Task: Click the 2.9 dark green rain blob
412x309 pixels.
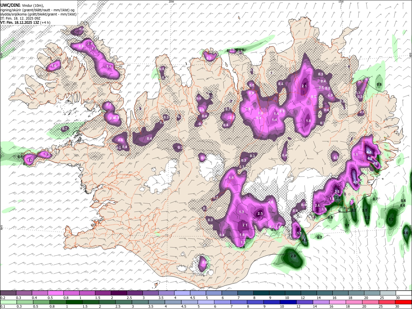Action: click(293, 257)
